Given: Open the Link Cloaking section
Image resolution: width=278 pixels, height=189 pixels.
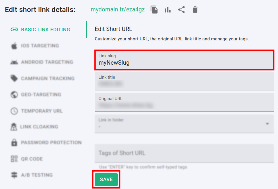Looking at the screenshot, I should 39,127.
